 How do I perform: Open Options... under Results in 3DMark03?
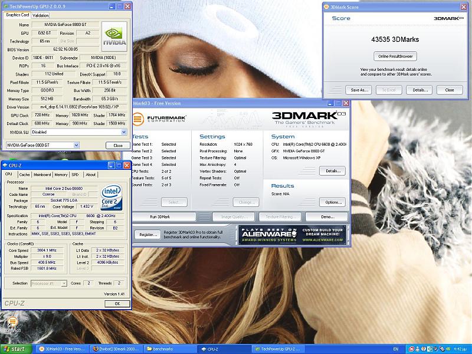pyautogui.click(x=333, y=202)
